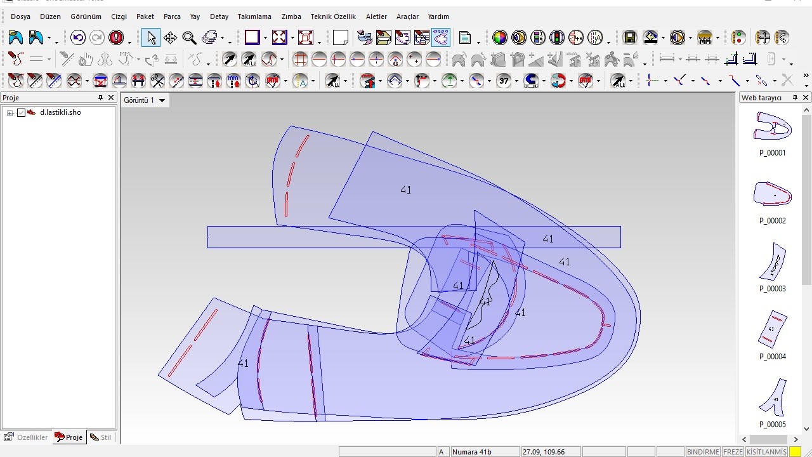This screenshot has width=812, height=457.
Task: Open the Dosya menu
Action: point(20,17)
